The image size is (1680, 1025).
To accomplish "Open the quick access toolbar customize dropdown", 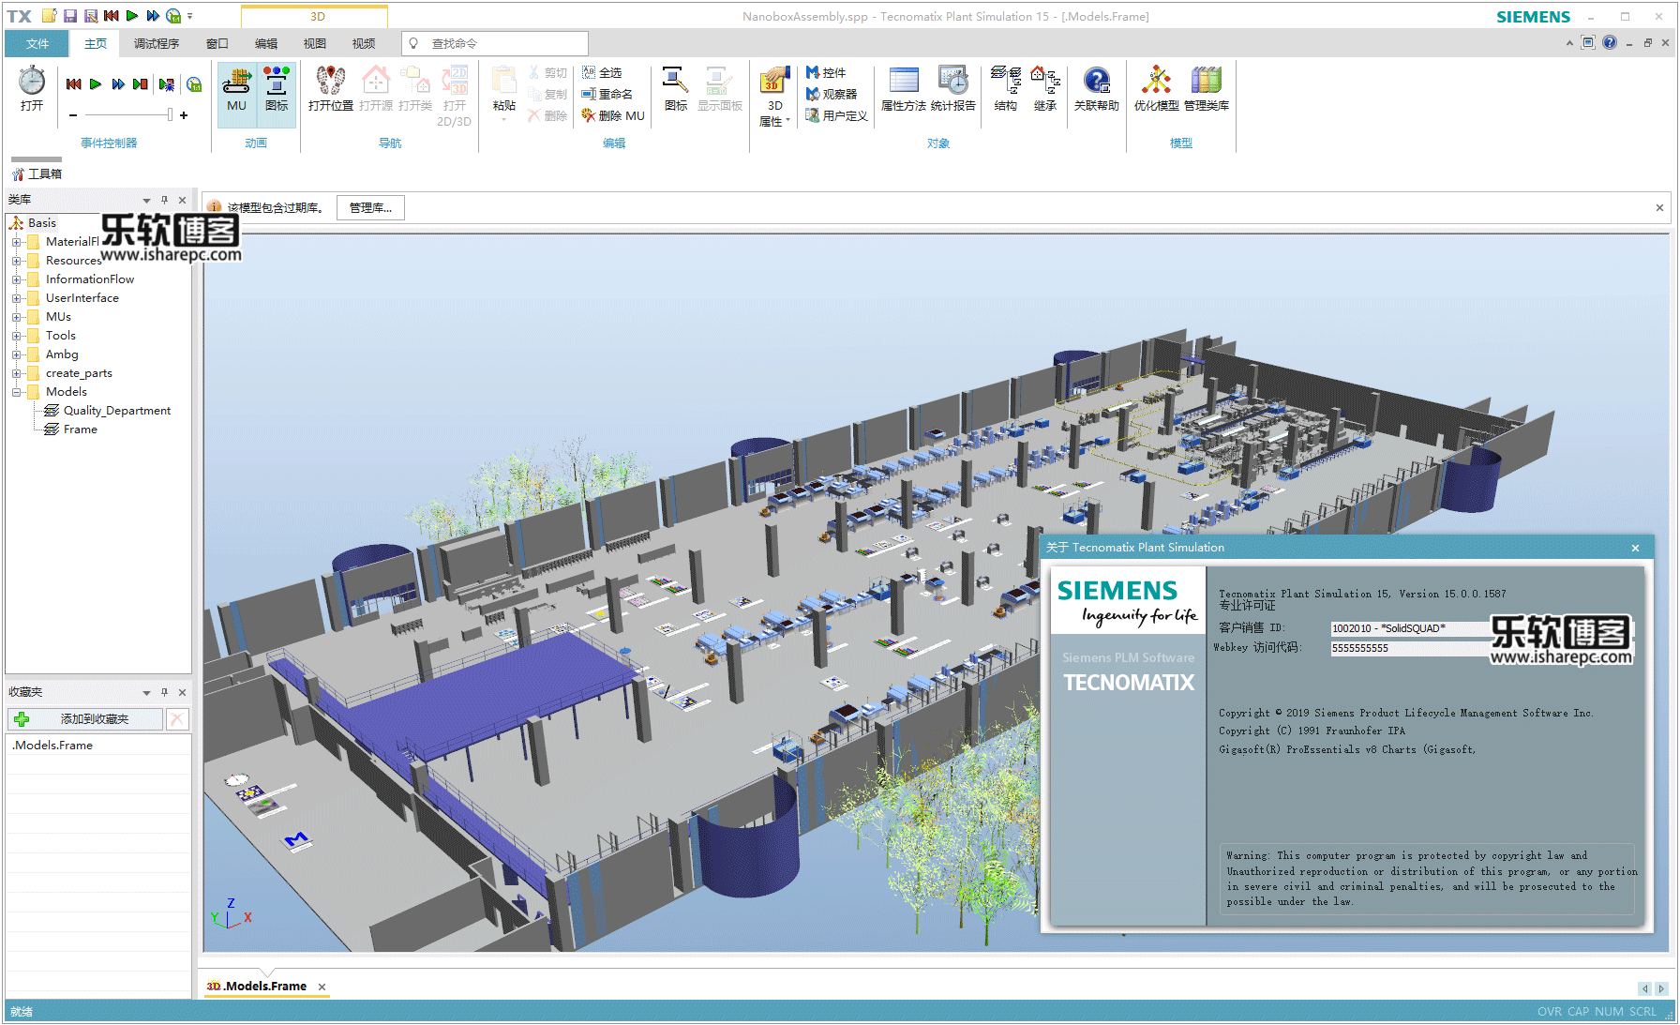I will [x=190, y=16].
